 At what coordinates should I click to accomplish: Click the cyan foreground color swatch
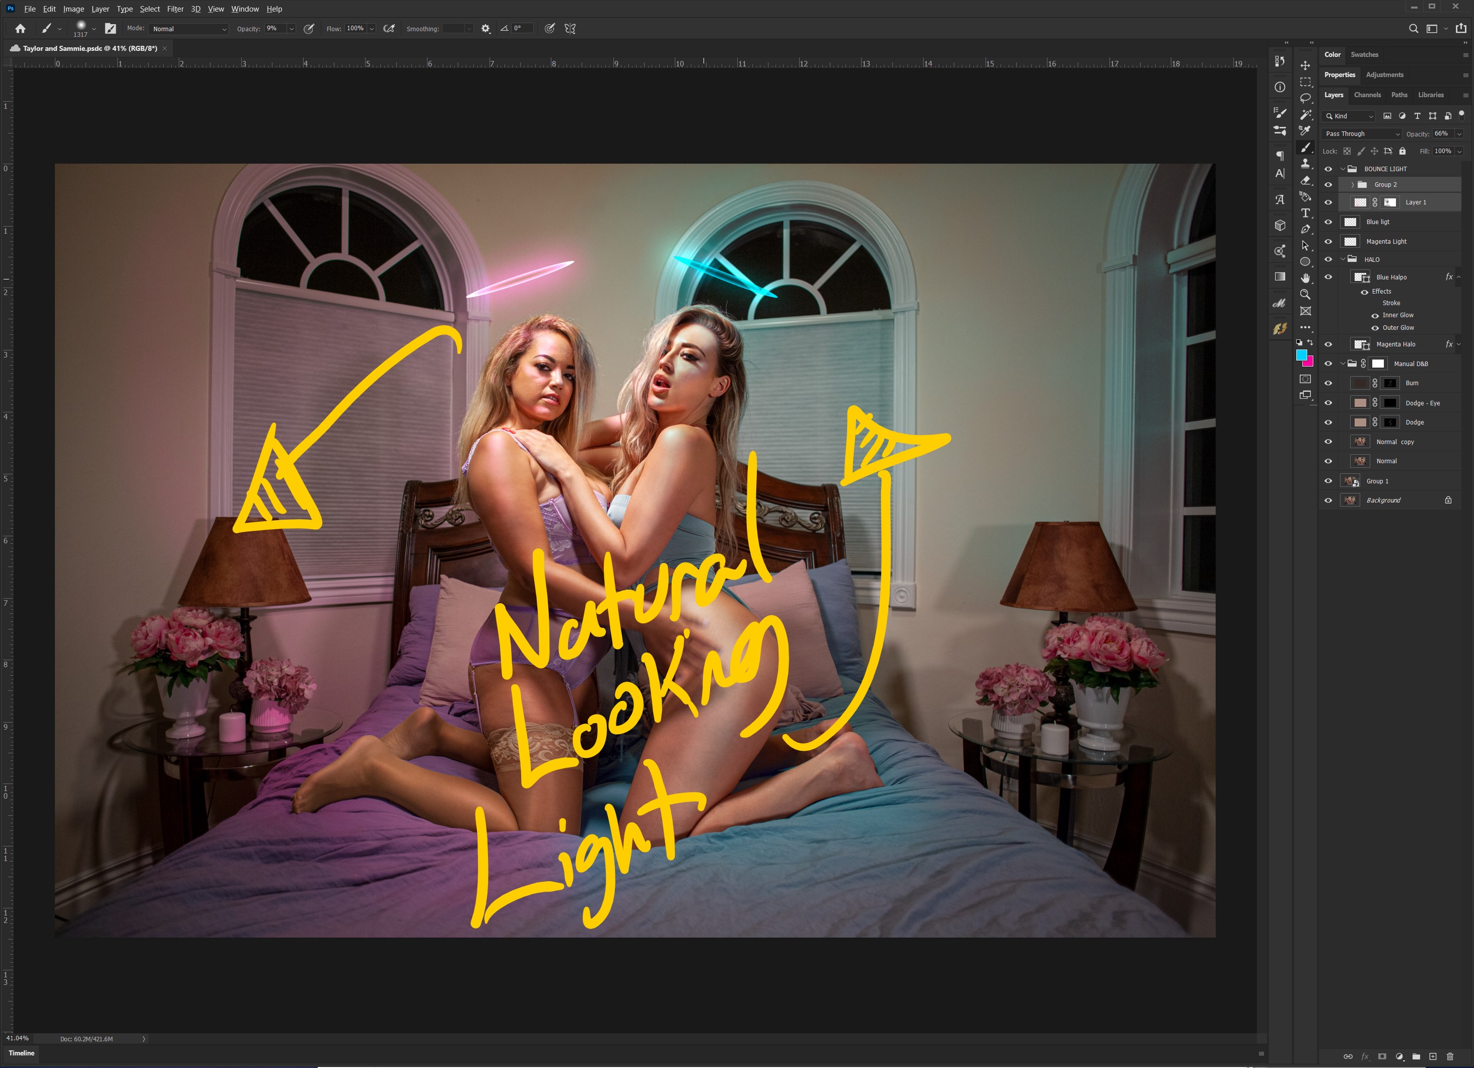1301,355
